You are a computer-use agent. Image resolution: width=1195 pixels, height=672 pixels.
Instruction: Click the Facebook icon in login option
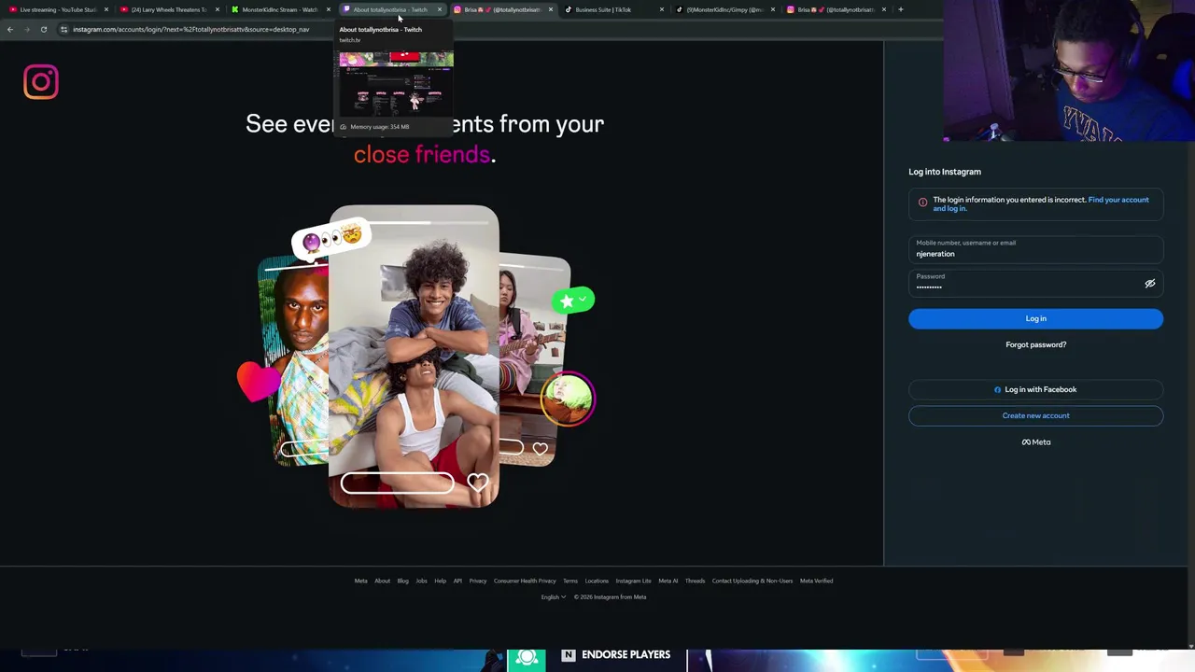click(x=997, y=389)
